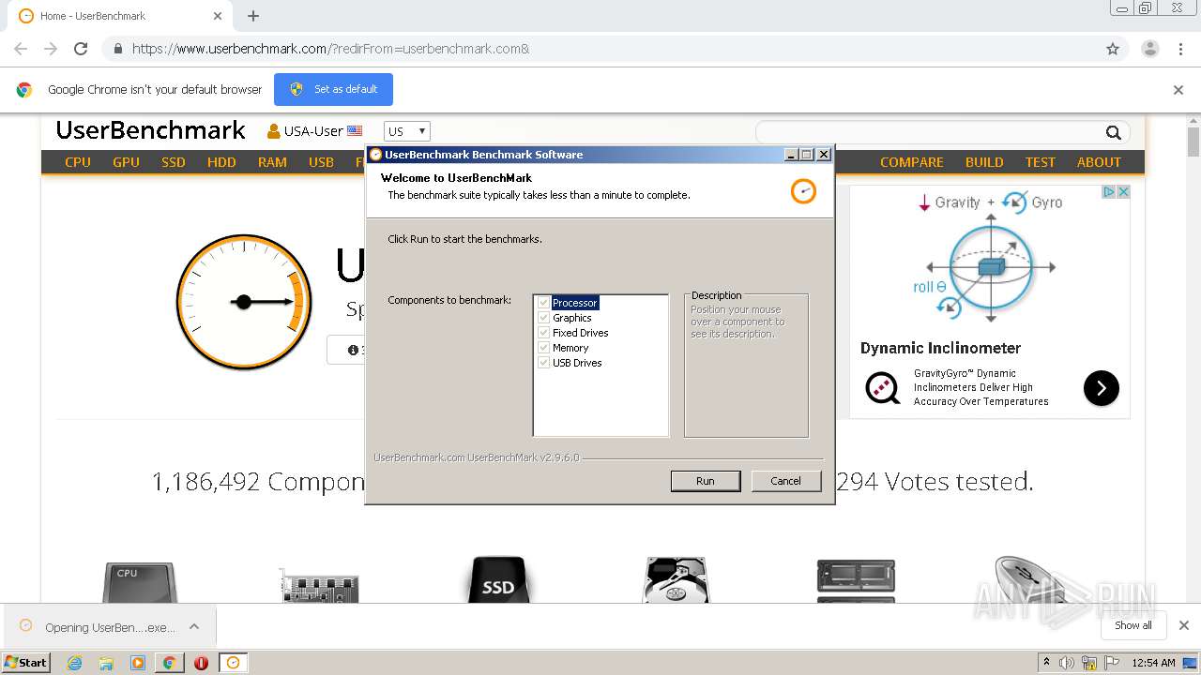Open the Chrome three-dot menu
The image size is (1201, 675).
pos(1180,49)
